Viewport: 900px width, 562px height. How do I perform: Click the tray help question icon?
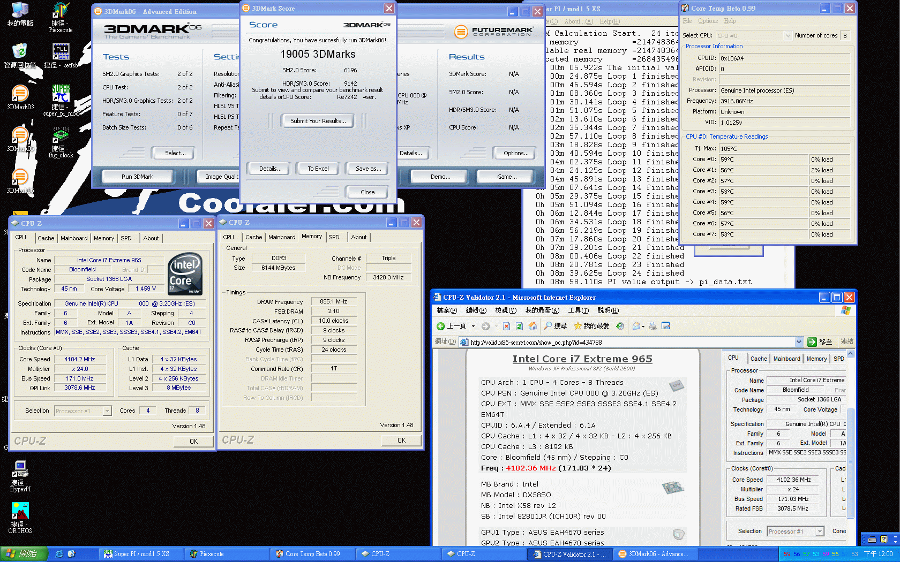pos(883,539)
